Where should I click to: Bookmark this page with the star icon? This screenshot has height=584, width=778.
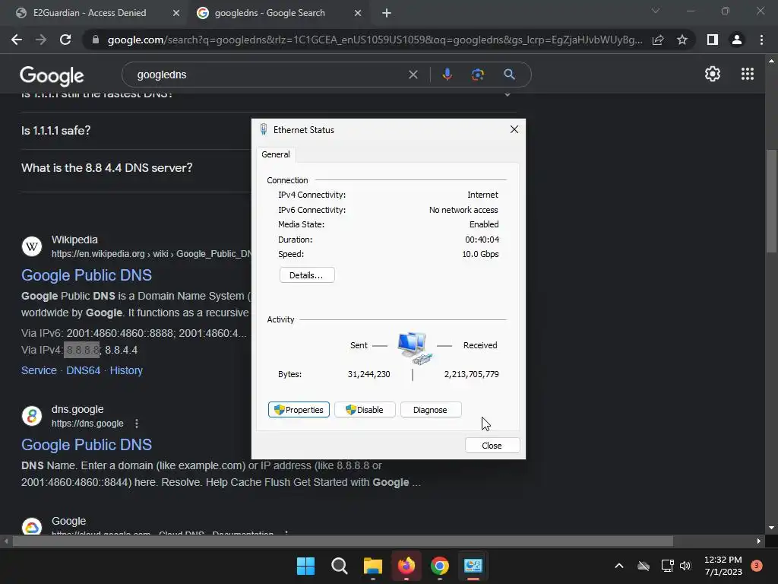[682, 40]
